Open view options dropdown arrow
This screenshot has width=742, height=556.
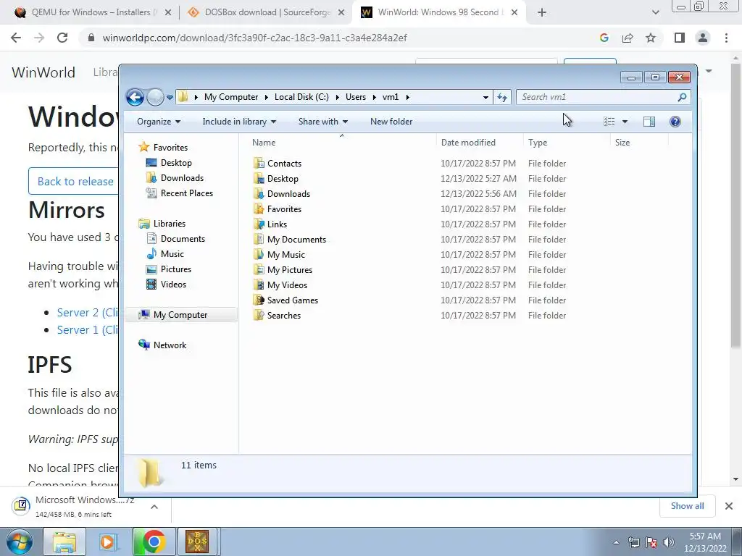click(625, 122)
